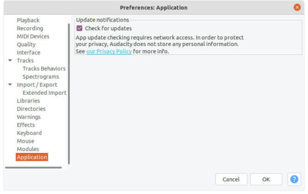
Task: Open our Privacy Policy link
Action: pos(109,51)
